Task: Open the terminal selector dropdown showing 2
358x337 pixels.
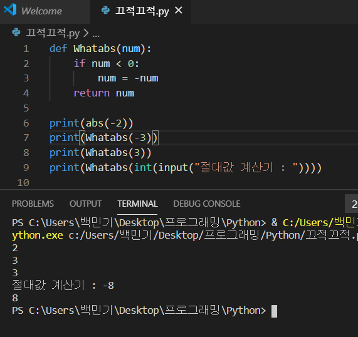Action: point(352,204)
